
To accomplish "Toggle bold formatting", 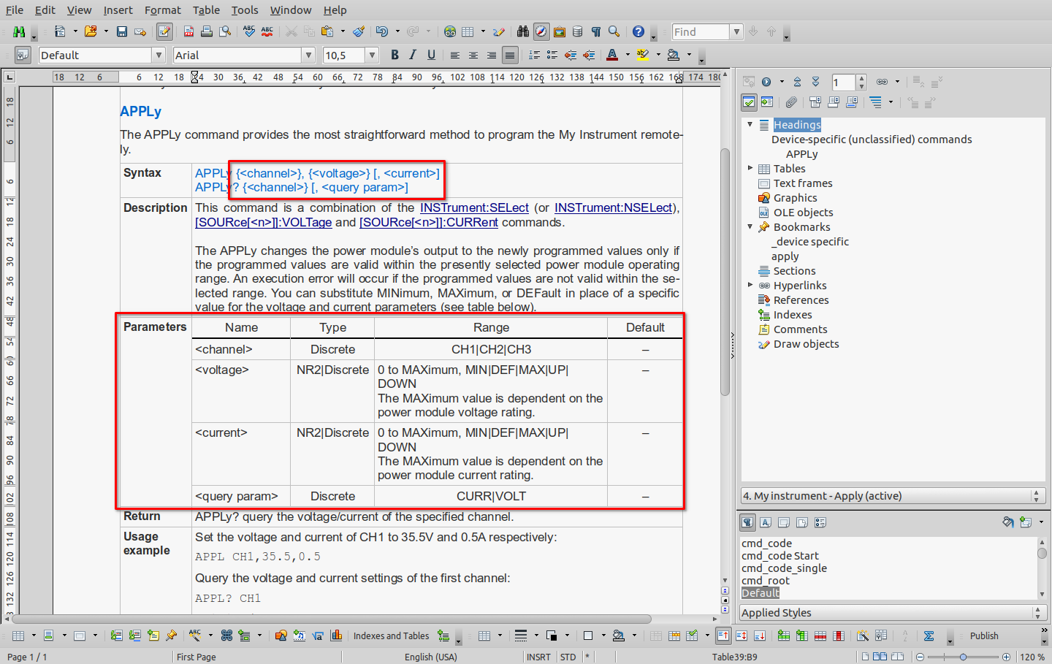I will (394, 55).
